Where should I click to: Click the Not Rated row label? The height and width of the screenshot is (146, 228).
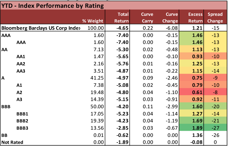(x=12, y=142)
